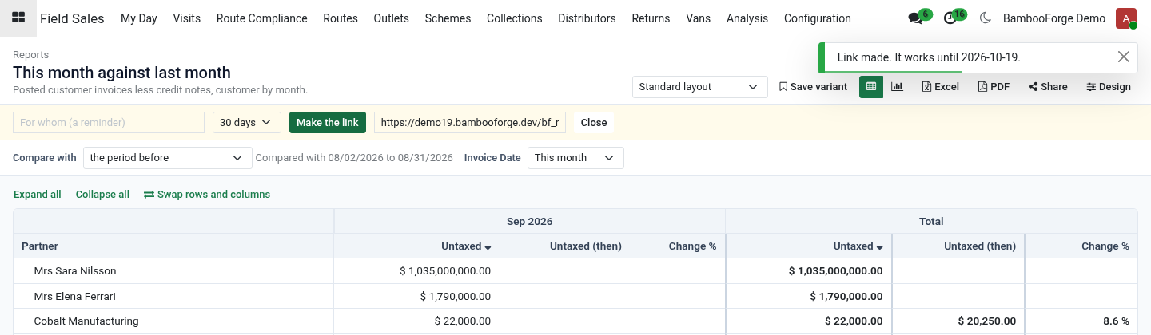Open the Visits menu
The image size is (1151, 335).
click(187, 18)
